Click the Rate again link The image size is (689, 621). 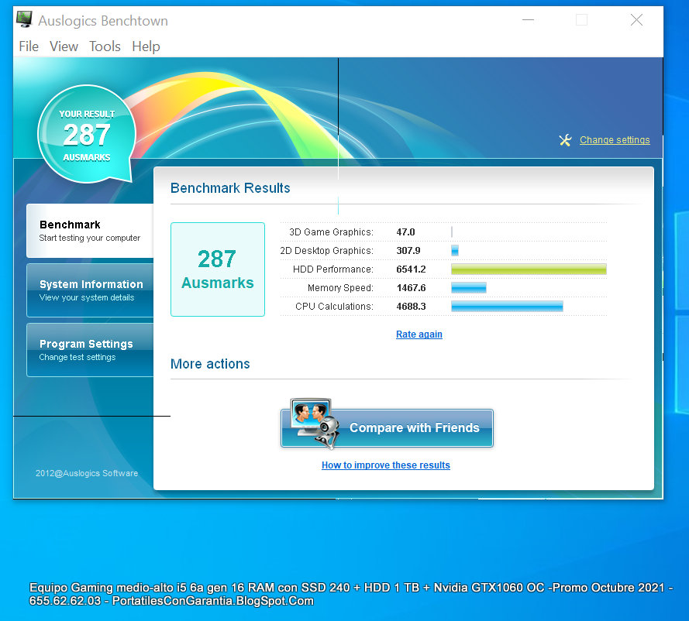[x=419, y=335]
